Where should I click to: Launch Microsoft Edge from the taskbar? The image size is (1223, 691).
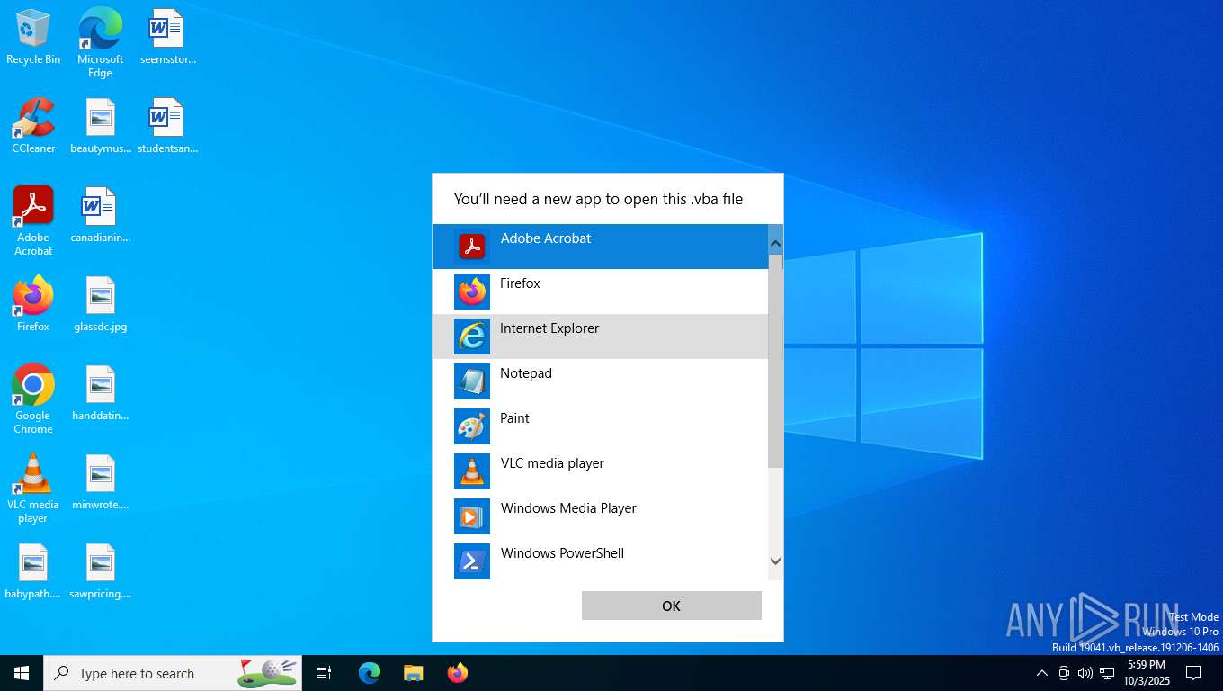370,673
